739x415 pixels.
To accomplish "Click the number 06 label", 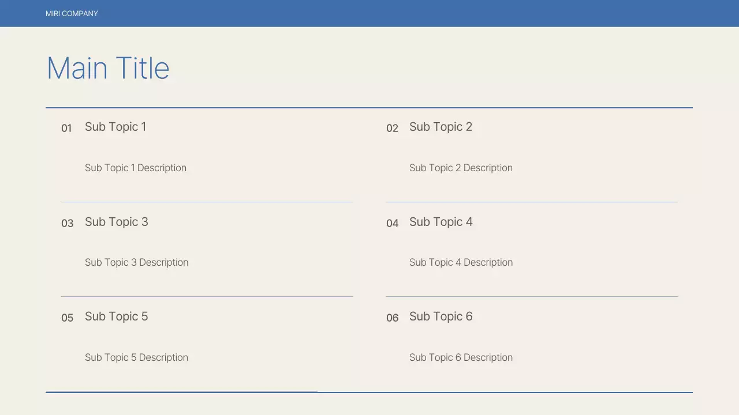I will pos(392,318).
